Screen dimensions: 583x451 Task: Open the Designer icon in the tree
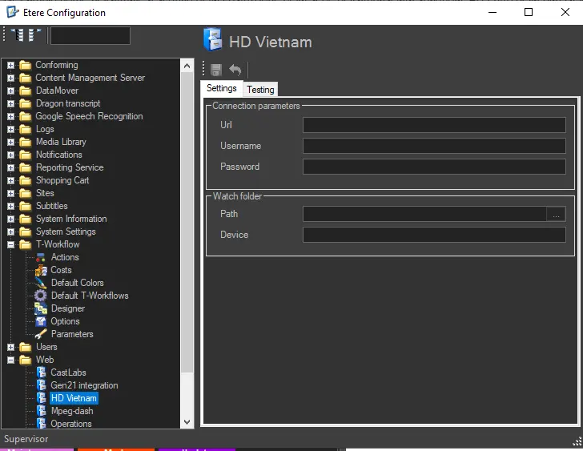click(41, 308)
